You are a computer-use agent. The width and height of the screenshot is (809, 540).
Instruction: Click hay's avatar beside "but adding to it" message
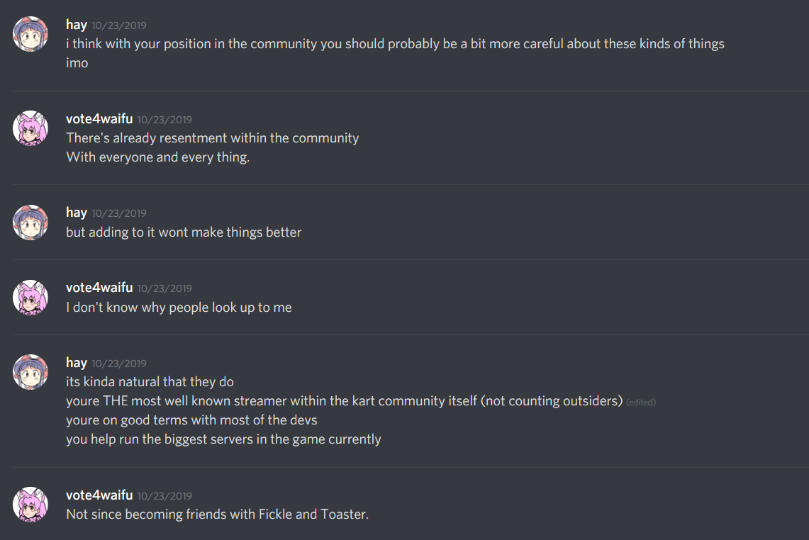point(30,222)
